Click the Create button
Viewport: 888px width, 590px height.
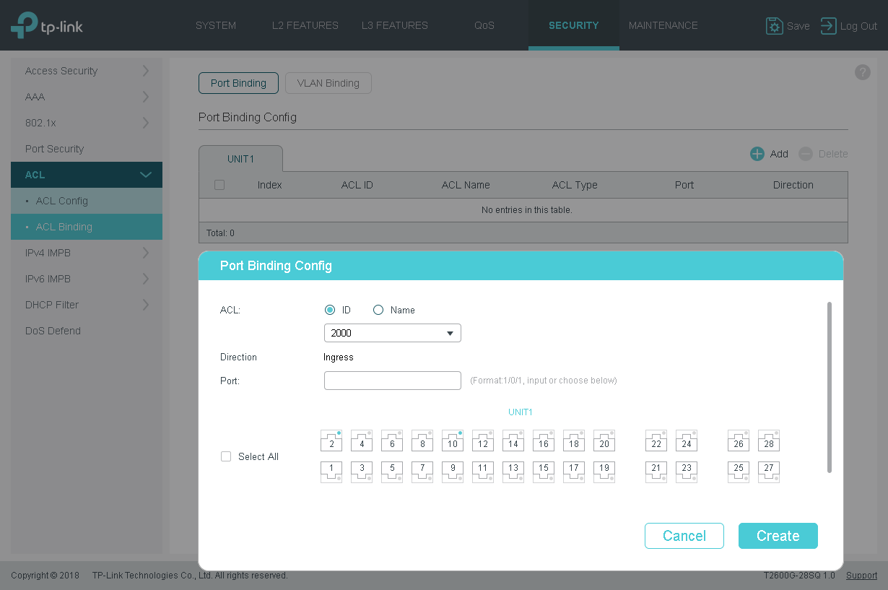click(778, 536)
